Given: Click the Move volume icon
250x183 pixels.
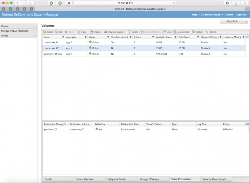Looking at the screenshot, I should pos(164,32).
